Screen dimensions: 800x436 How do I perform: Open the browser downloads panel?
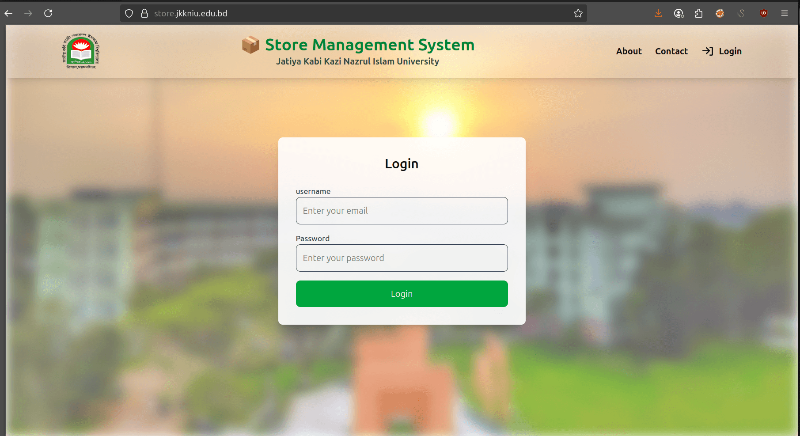coord(658,13)
